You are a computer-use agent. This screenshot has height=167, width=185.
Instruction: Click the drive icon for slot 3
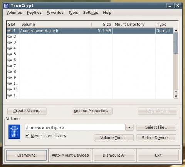click(10, 42)
